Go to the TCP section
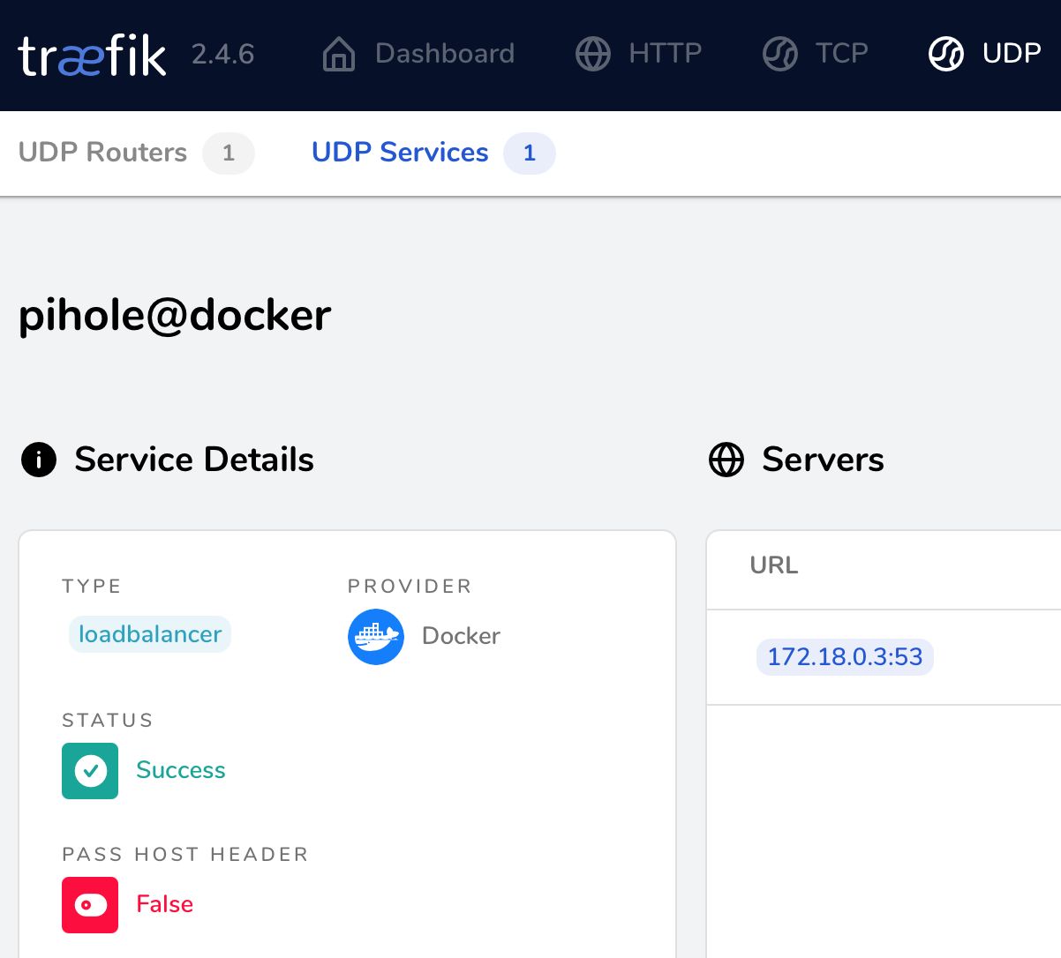 point(816,54)
